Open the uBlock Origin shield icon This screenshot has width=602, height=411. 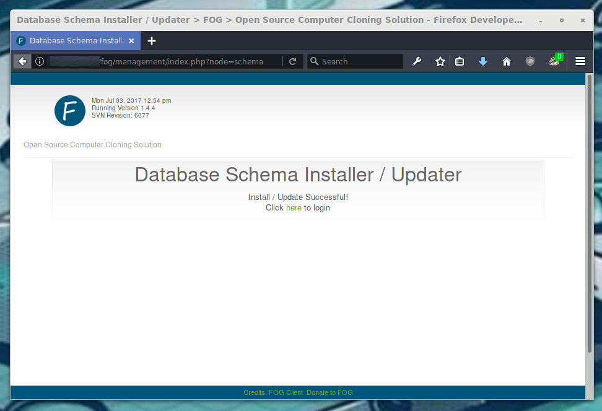(530, 61)
